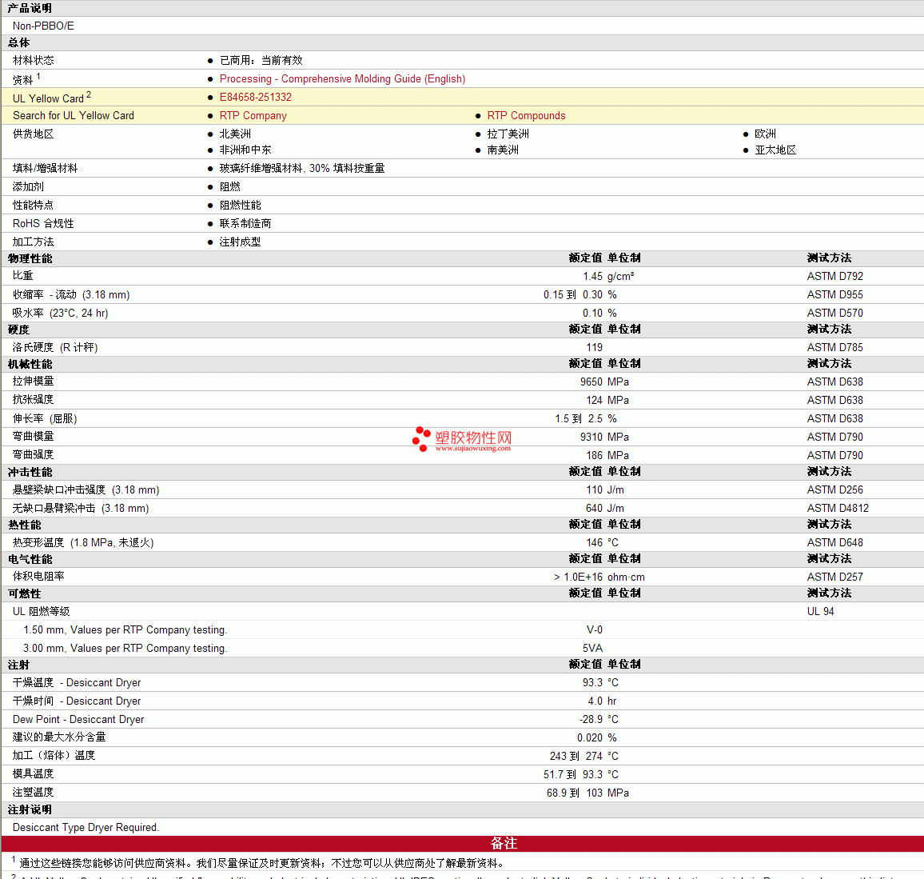Follow the RTP Compounds search link

pyautogui.click(x=526, y=115)
